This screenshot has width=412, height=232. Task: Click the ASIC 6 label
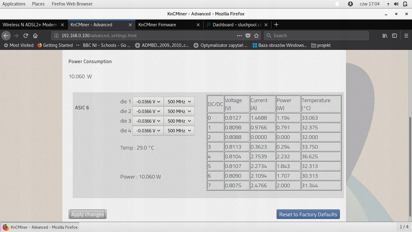pos(82,108)
